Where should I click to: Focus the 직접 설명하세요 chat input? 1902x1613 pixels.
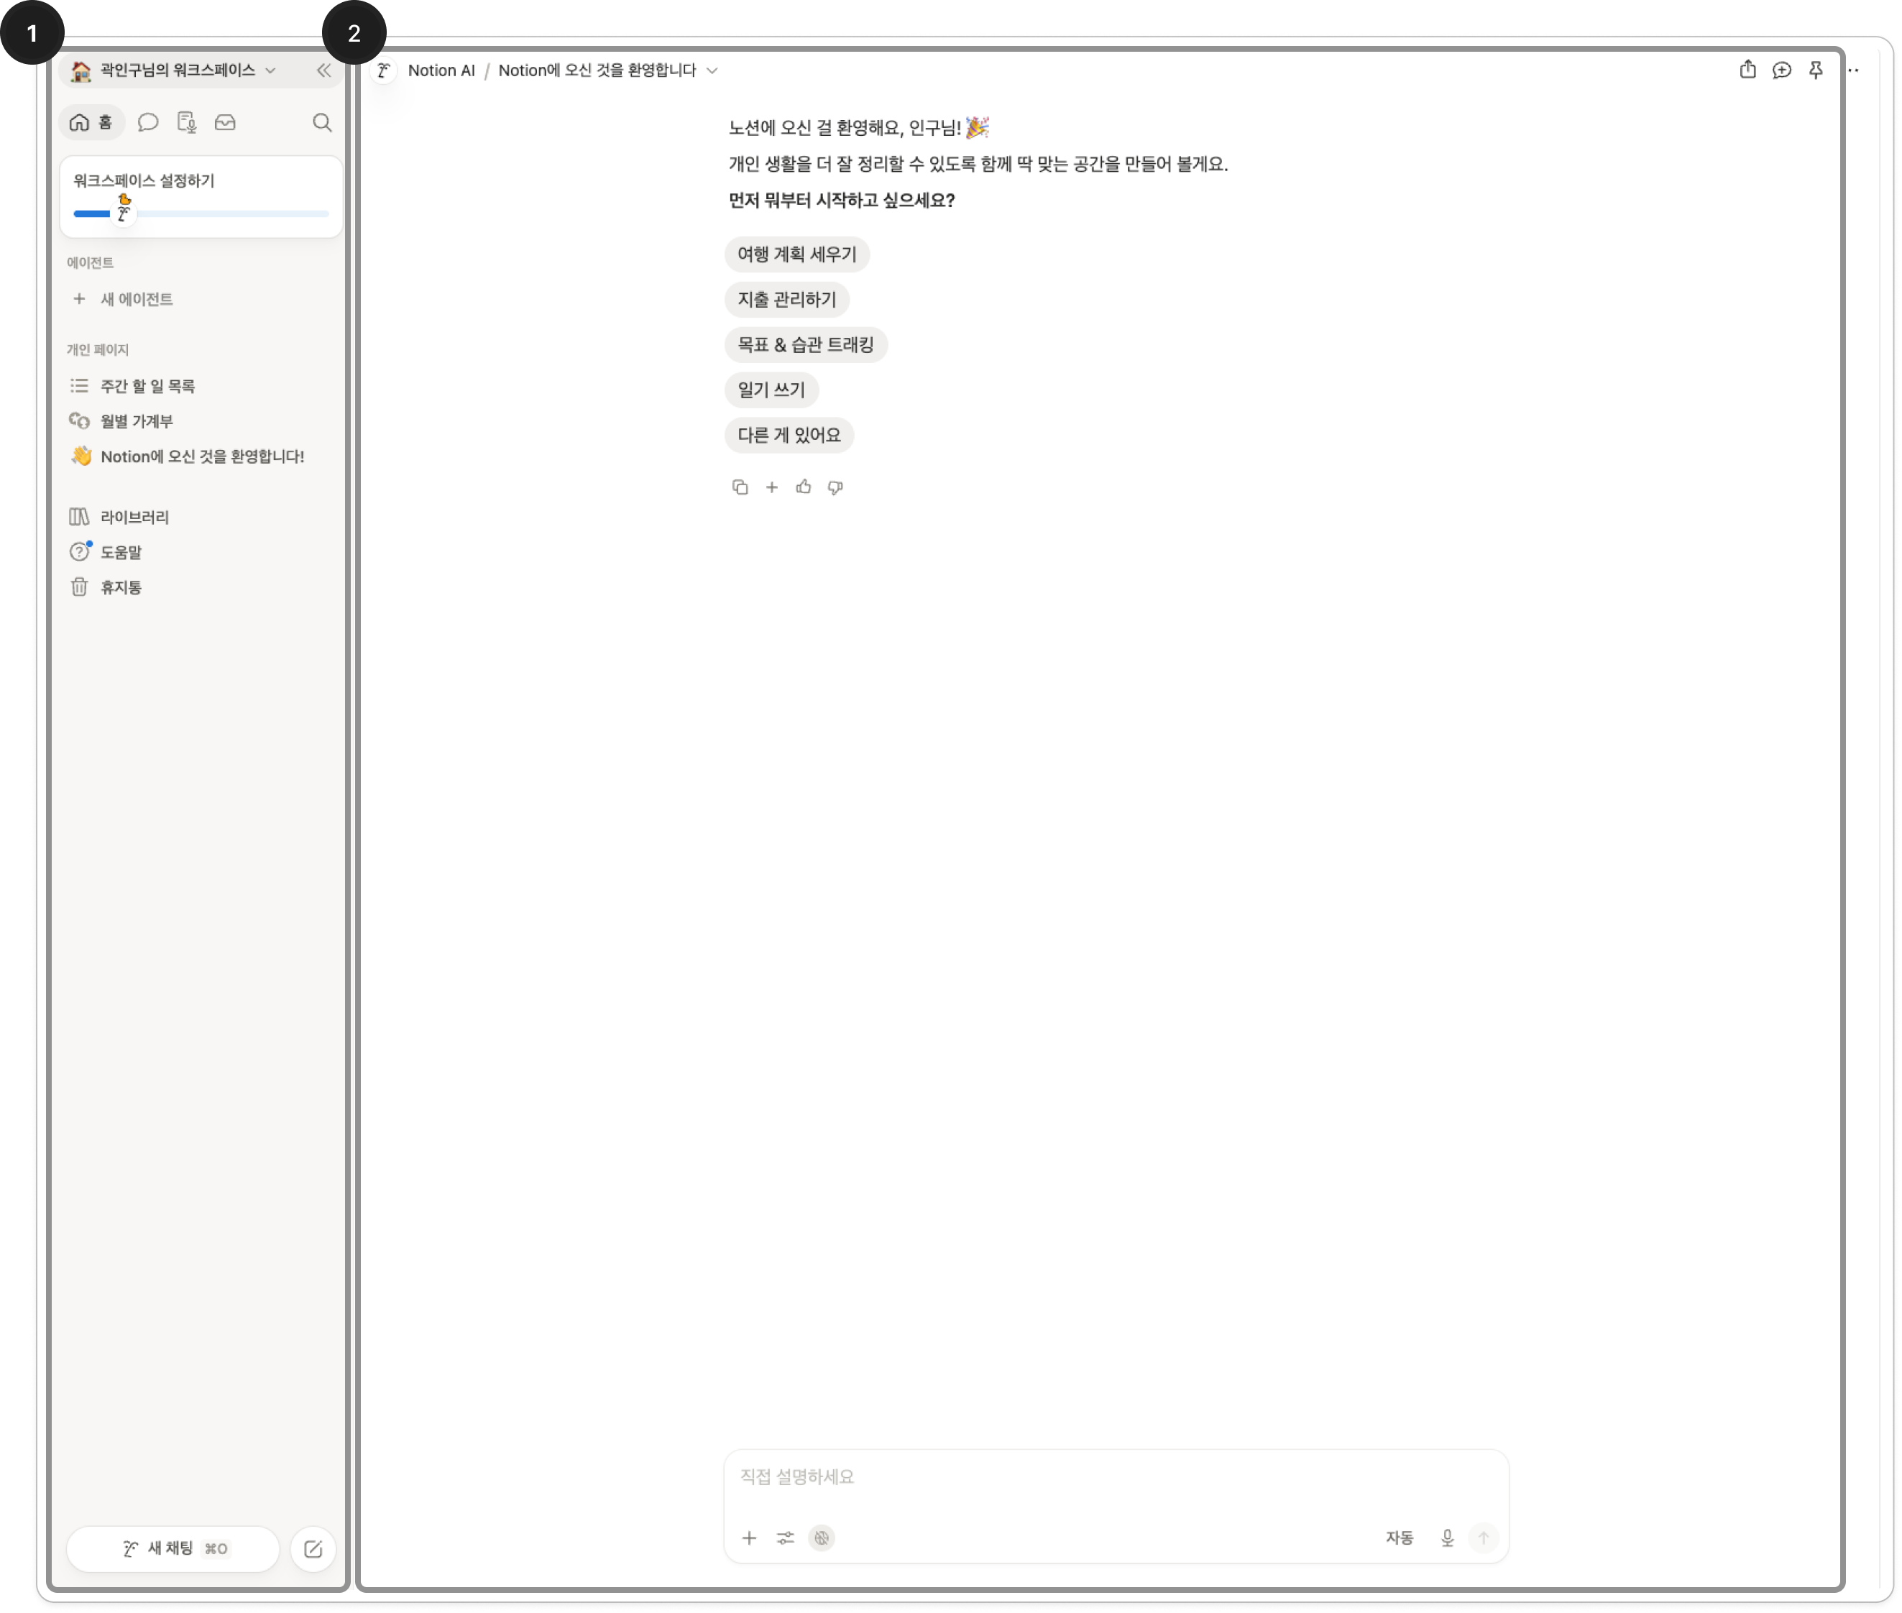1116,1476
